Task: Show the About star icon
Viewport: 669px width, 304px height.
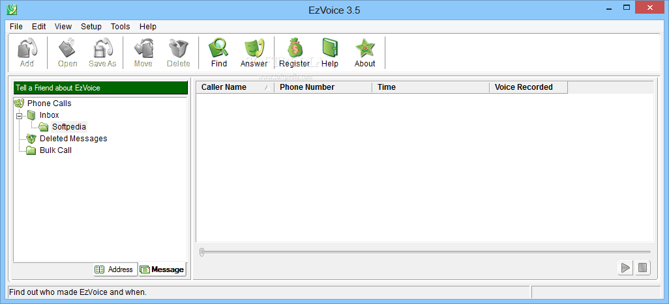Action: coord(364,48)
